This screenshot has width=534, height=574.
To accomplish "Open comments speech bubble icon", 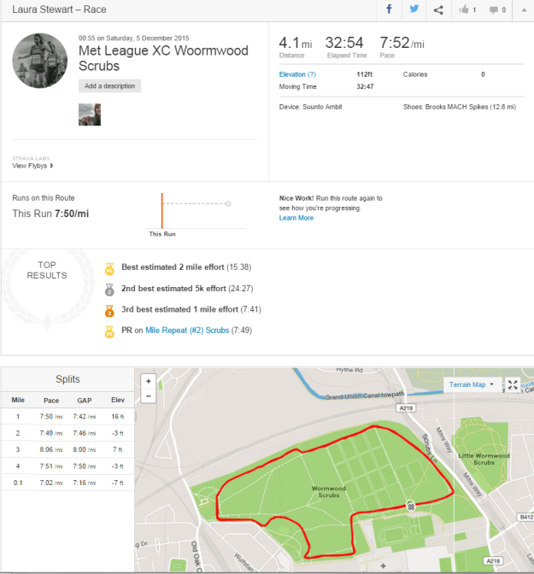I will [496, 9].
